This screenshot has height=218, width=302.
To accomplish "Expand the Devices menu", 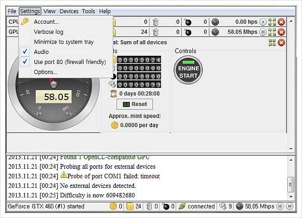I will coord(68,11).
